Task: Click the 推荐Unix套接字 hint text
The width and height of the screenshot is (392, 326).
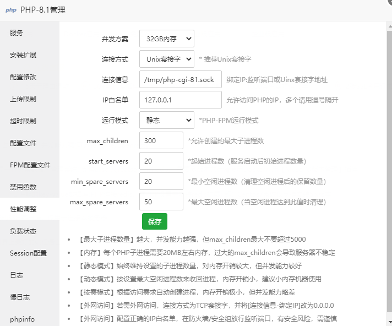Action: (x=225, y=59)
